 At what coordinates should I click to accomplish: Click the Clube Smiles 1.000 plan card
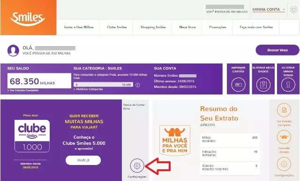pos(32,136)
